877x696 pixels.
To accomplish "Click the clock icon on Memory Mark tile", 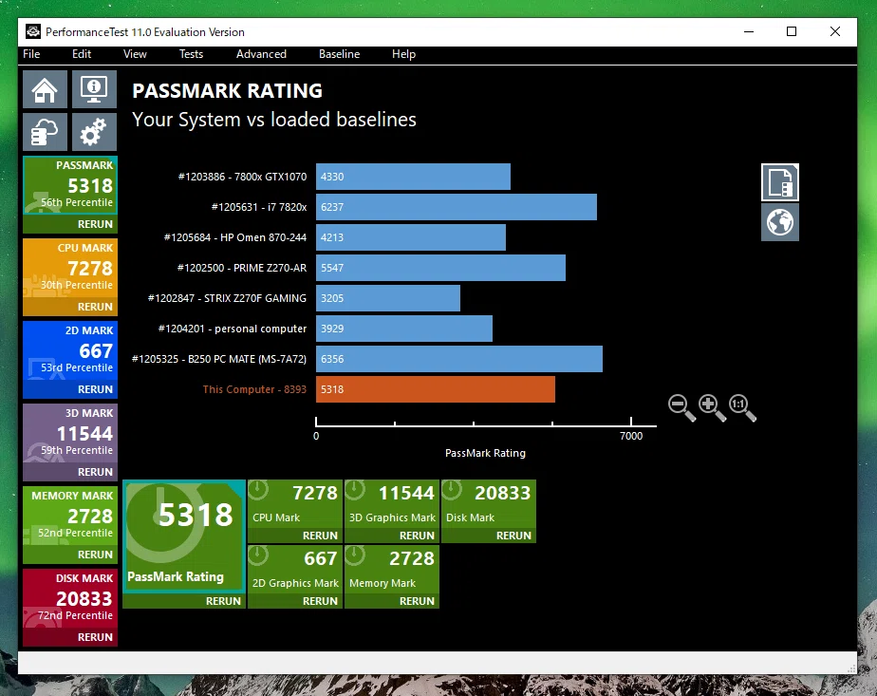I will pos(355,555).
